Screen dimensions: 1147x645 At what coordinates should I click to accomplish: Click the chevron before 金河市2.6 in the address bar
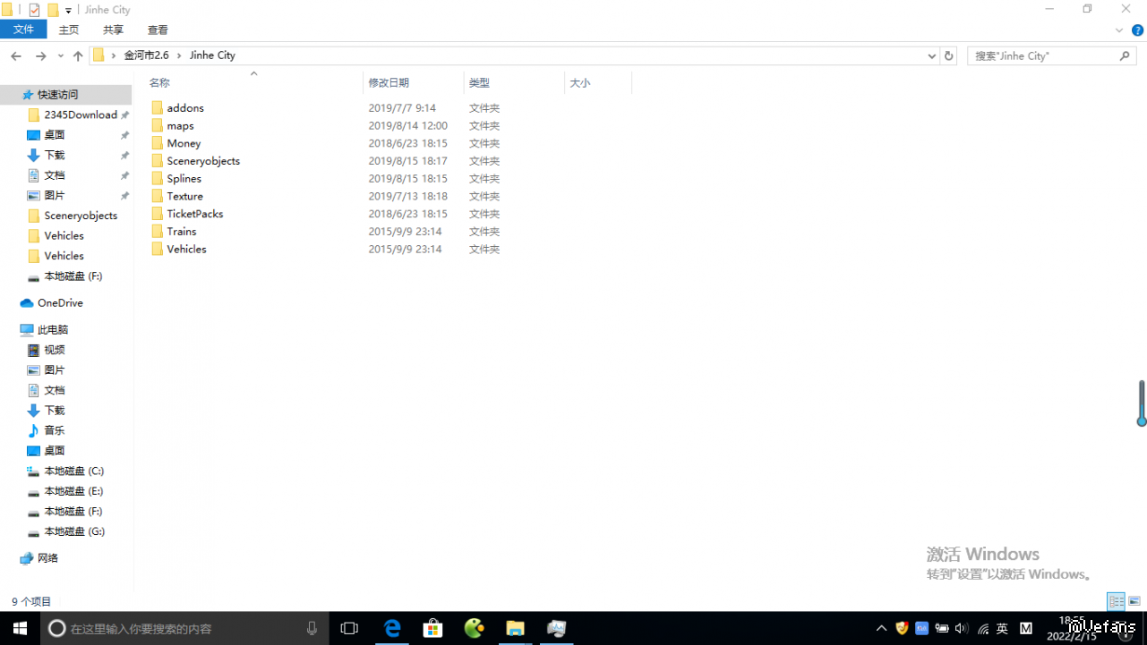click(114, 55)
